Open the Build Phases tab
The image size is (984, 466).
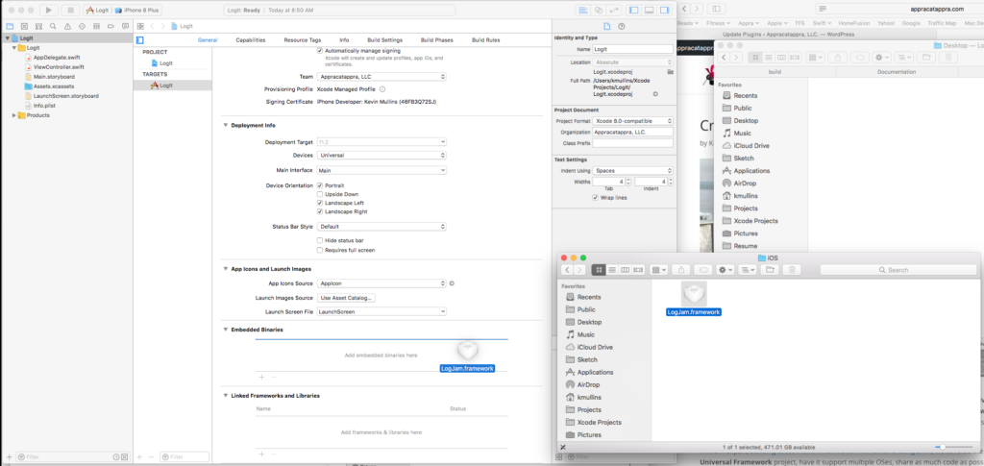point(437,40)
